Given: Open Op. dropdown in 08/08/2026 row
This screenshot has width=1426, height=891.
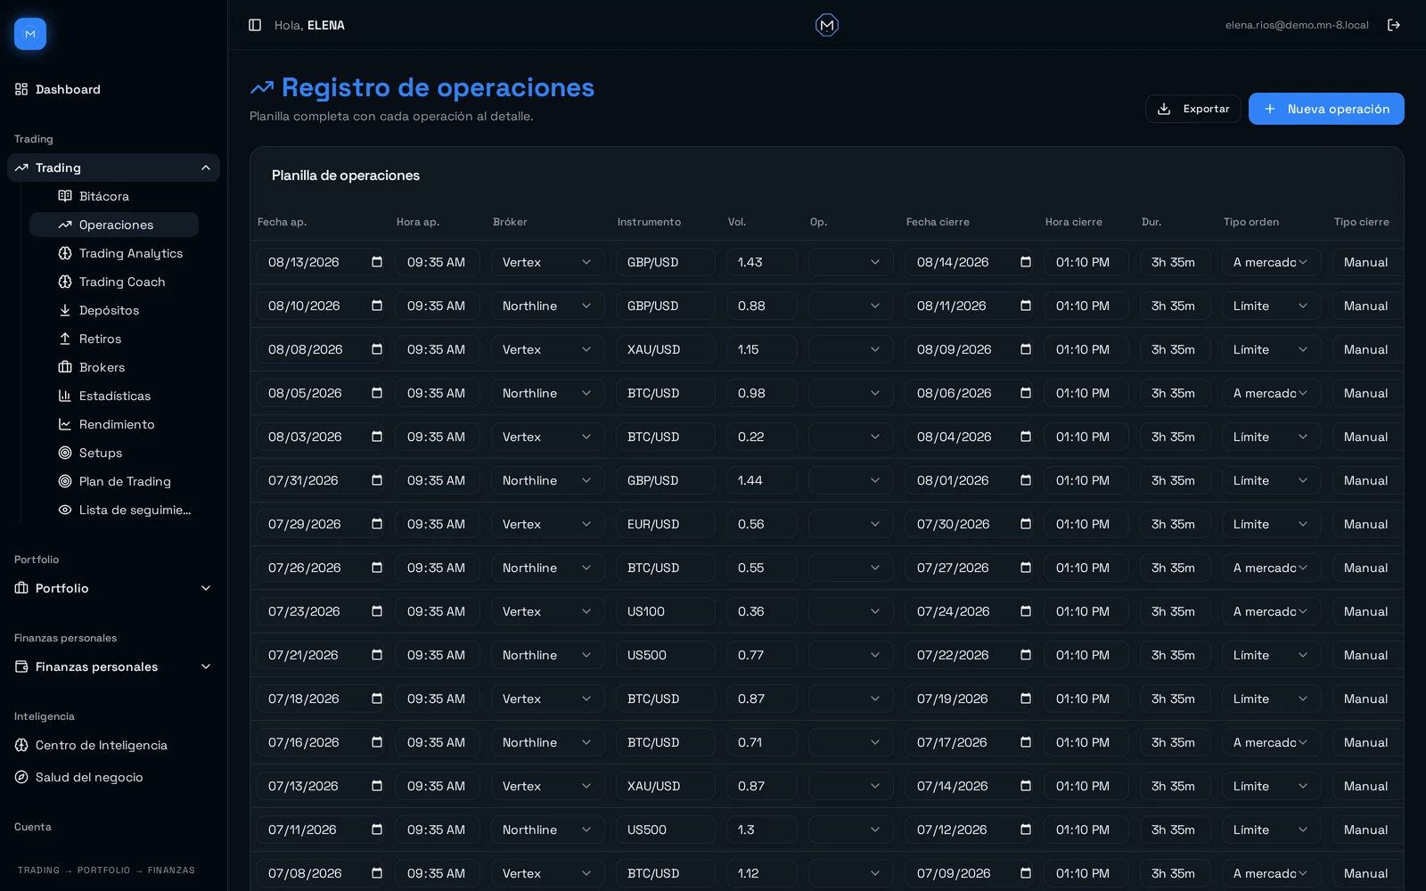Looking at the screenshot, I should tap(850, 349).
